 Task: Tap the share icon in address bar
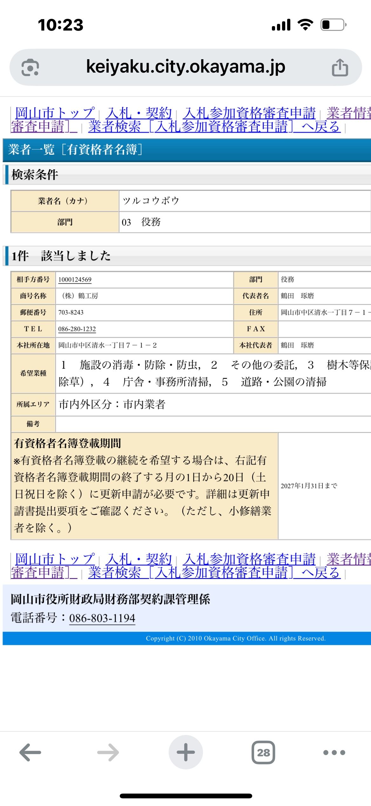pyautogui.click(x=340, y=67)
